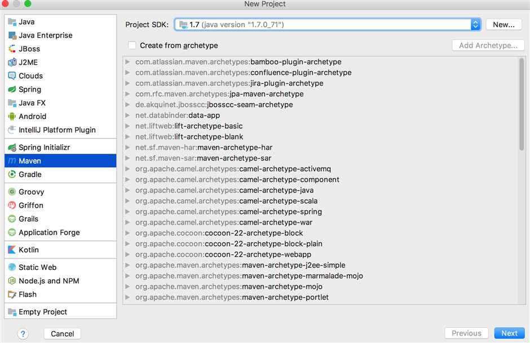This screenshot has width=530, height=343.
Task: Expand the camel-archetype-activemq entry
Action: tap(127, 169)
